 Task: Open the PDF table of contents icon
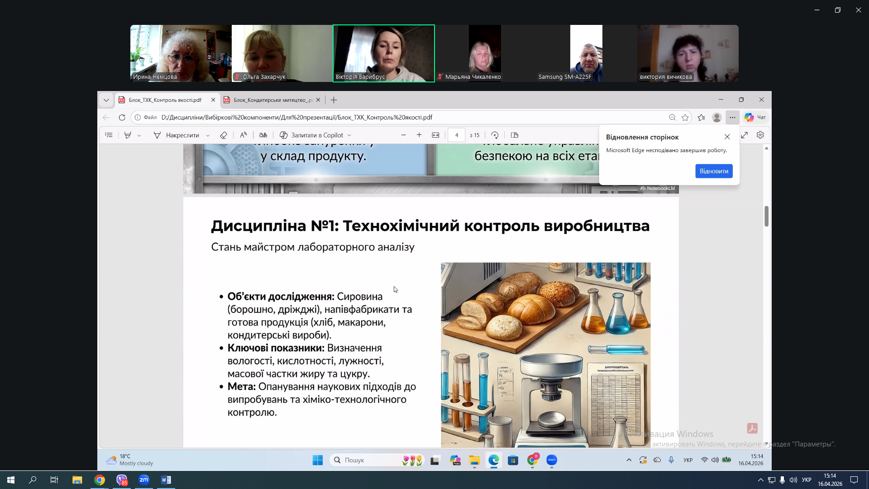109,135
